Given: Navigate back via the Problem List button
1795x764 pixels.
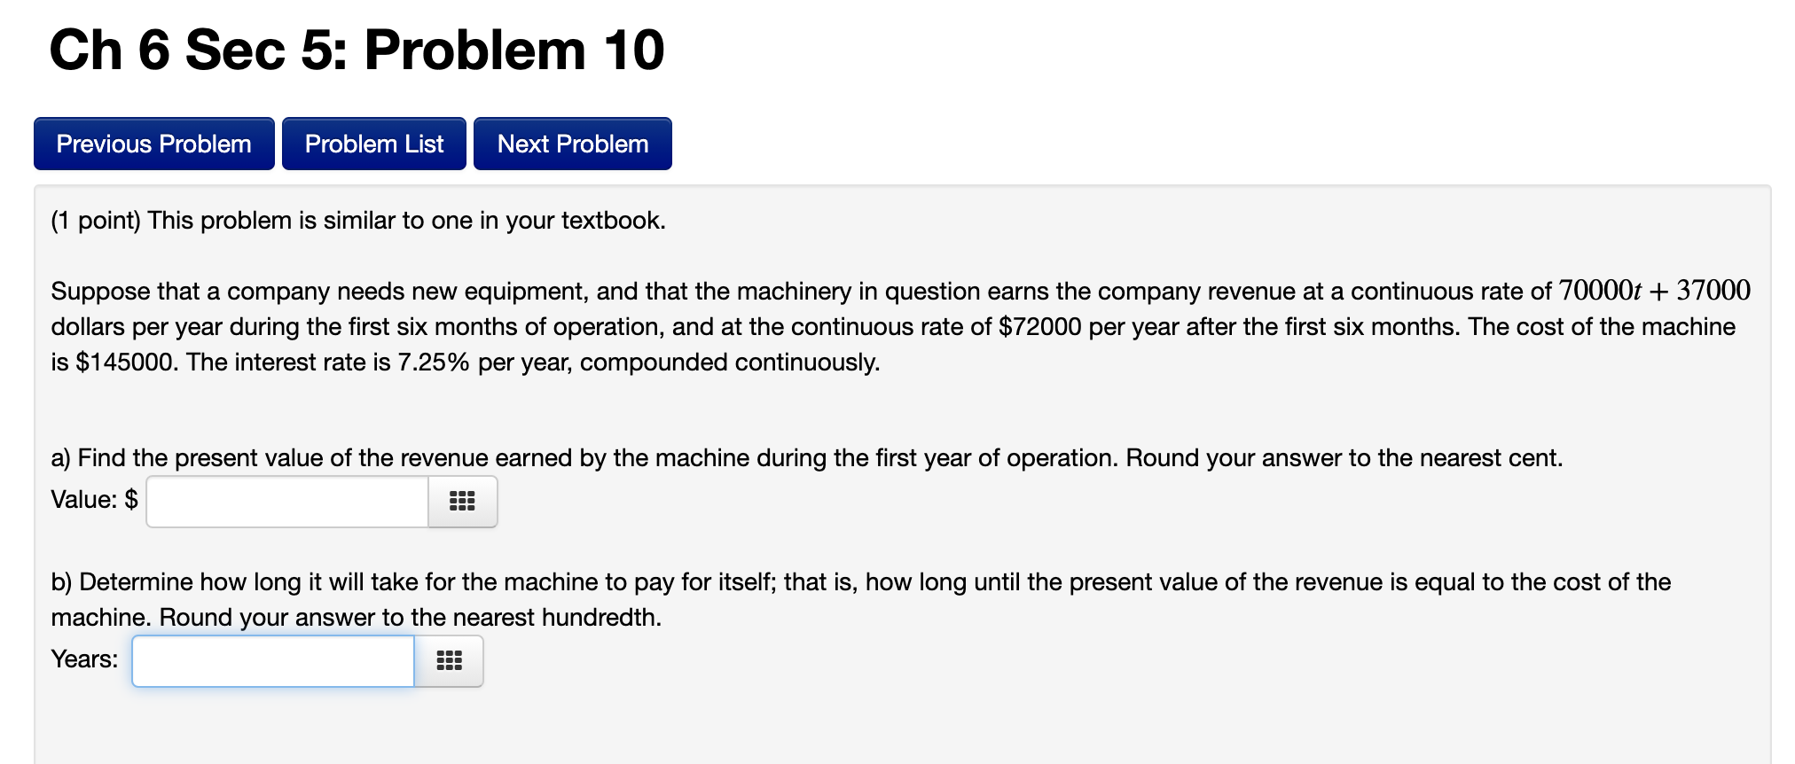Looking at the screenshot, I should coord(373,143).
